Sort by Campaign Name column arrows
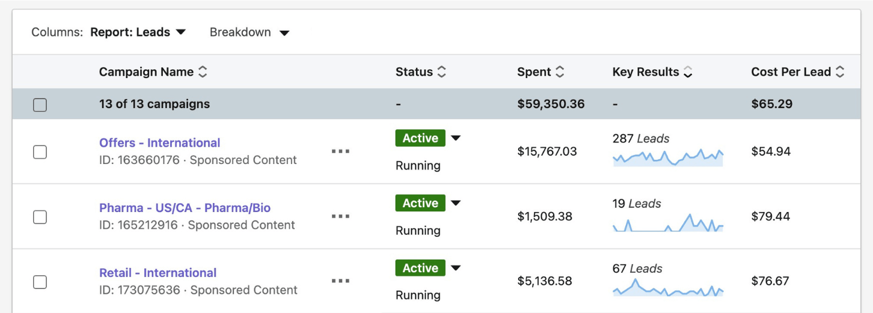 tap(203, 72)
